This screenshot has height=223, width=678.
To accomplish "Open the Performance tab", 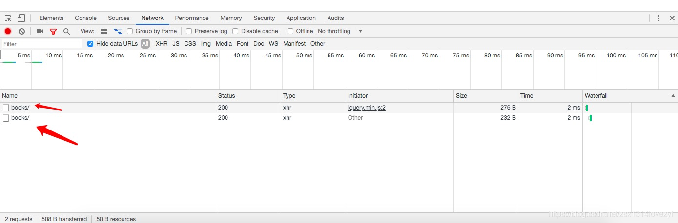I will 192,18.
